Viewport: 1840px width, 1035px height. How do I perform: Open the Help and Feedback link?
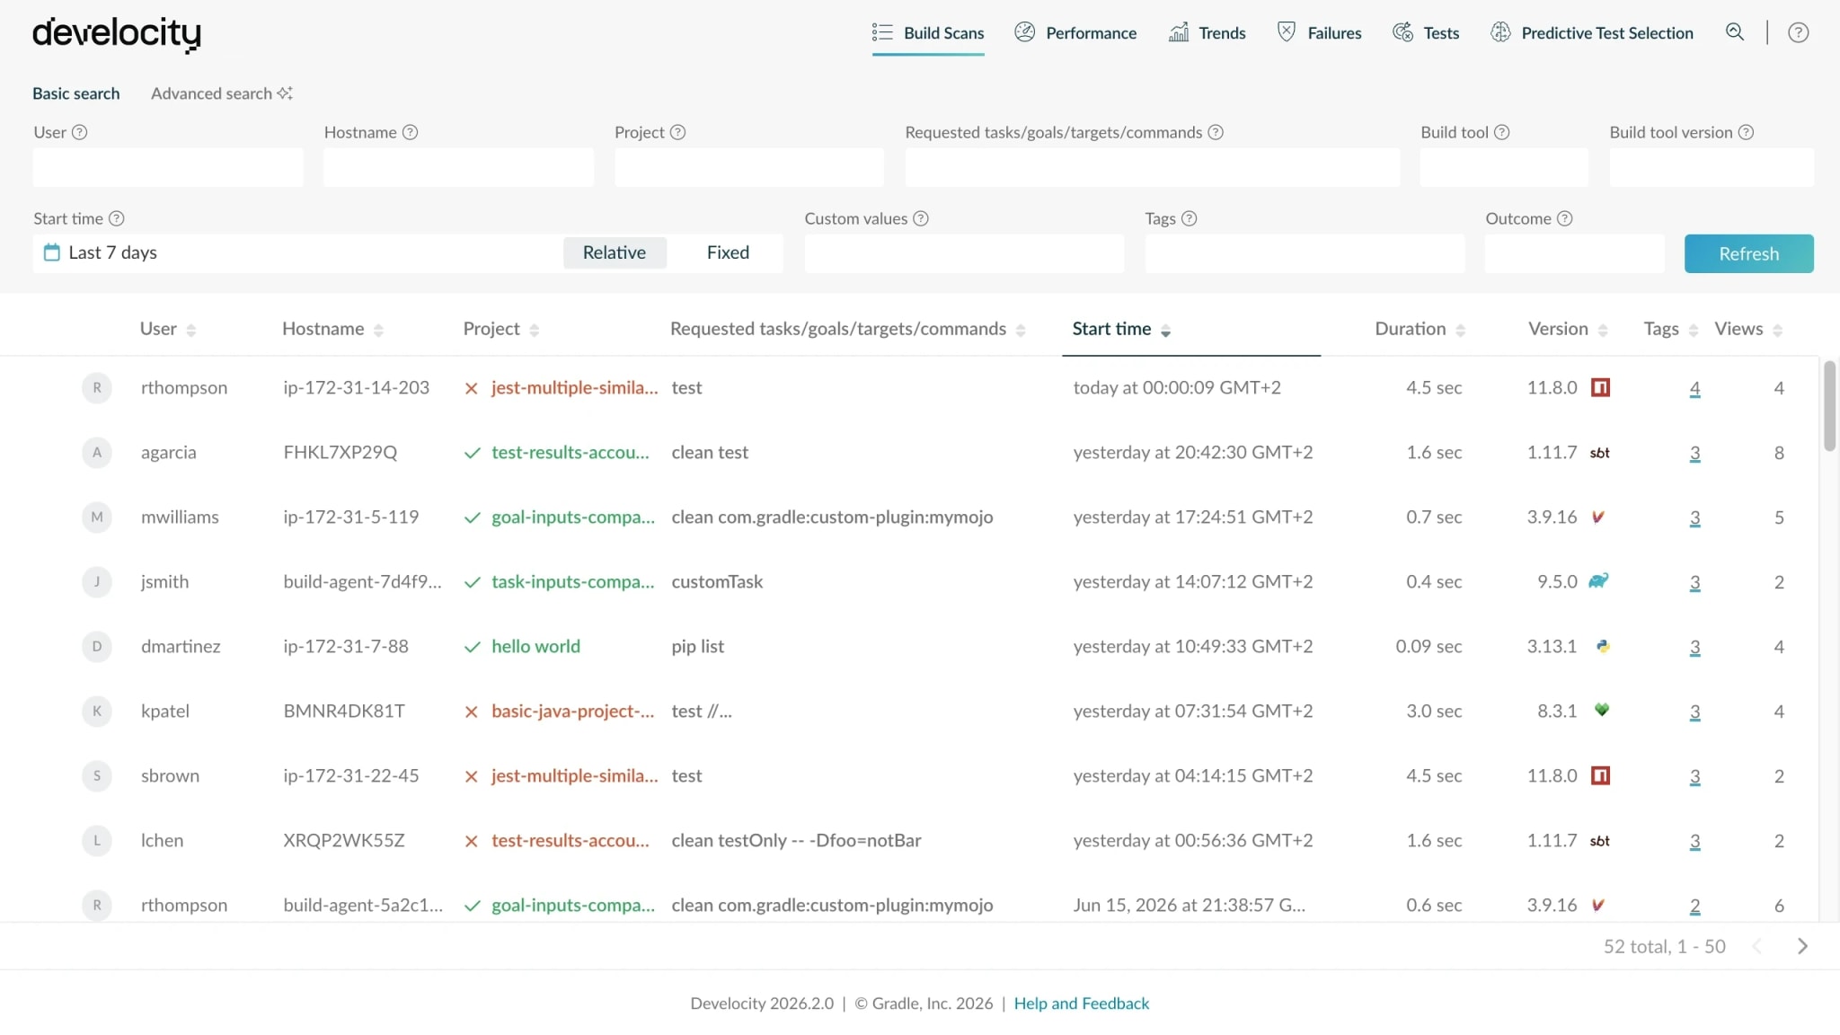(x=1081, y=1004)
